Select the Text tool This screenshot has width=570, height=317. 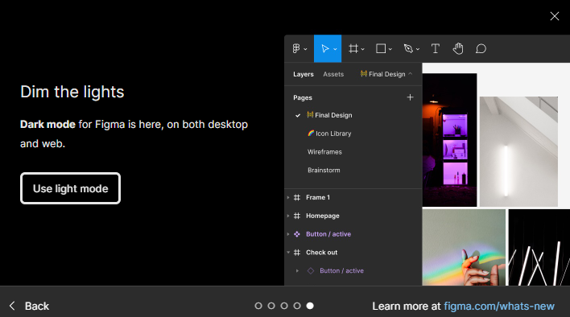(435, 48)
